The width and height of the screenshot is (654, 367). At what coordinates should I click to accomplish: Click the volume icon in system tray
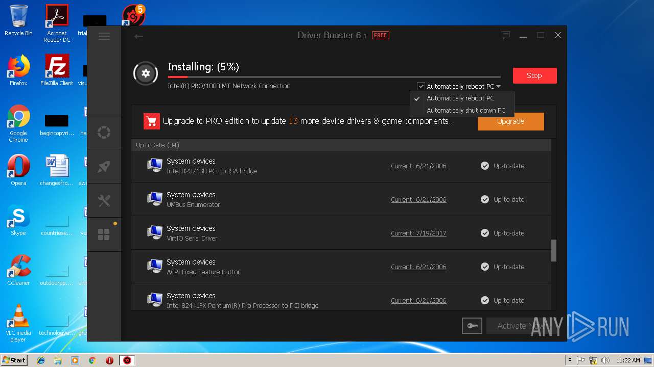coord(605,360)
